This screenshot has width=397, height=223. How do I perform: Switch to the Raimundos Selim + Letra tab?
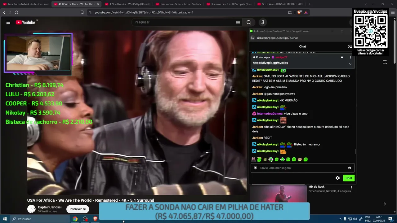(178, 4)
